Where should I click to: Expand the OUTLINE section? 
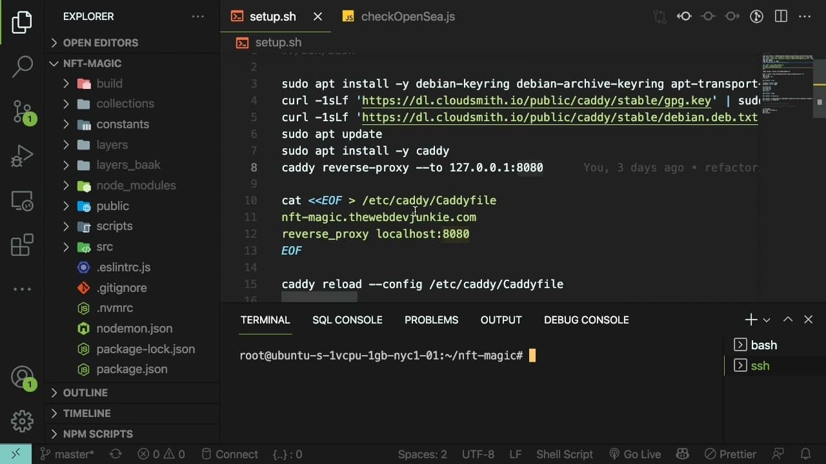[132, 392]
